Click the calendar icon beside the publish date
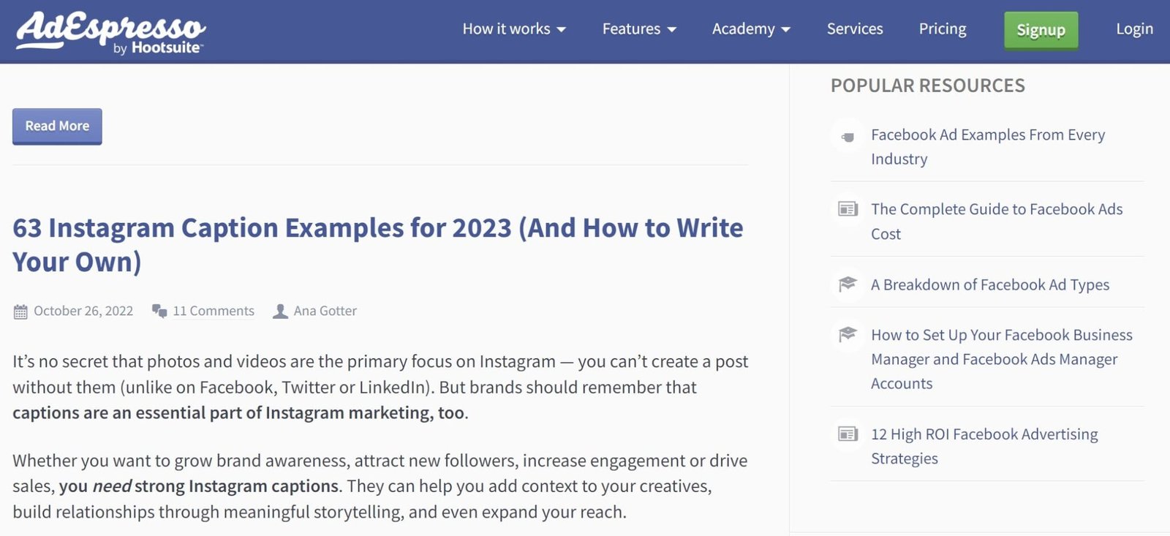The height and width of the screenshot is (536, 1170). [x=19, y=310]
